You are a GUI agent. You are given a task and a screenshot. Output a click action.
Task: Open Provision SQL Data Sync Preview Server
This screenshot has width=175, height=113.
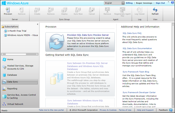[x=88, y=35]
